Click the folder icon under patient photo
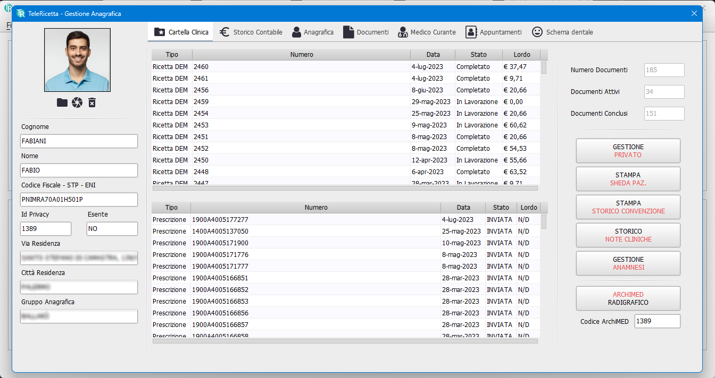 point(62,102)
